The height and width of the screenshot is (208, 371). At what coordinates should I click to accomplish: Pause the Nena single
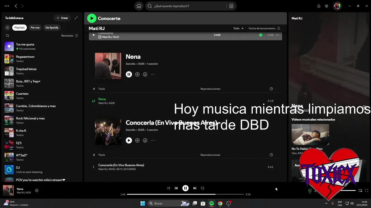tap(129, 74)
